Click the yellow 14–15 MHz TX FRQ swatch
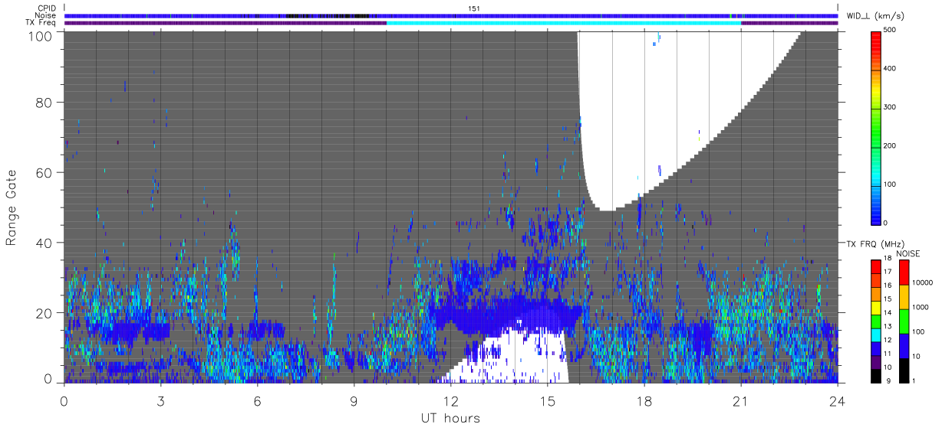 (x=876, y=306)
